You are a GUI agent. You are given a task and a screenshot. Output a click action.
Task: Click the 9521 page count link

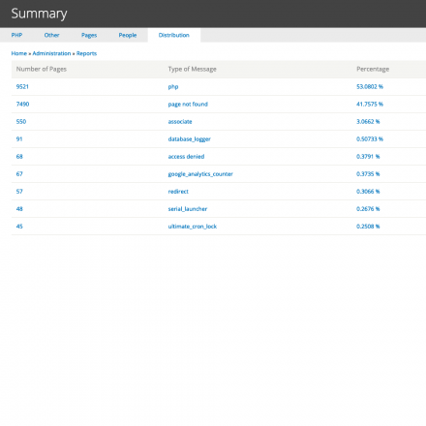point(22,86)
